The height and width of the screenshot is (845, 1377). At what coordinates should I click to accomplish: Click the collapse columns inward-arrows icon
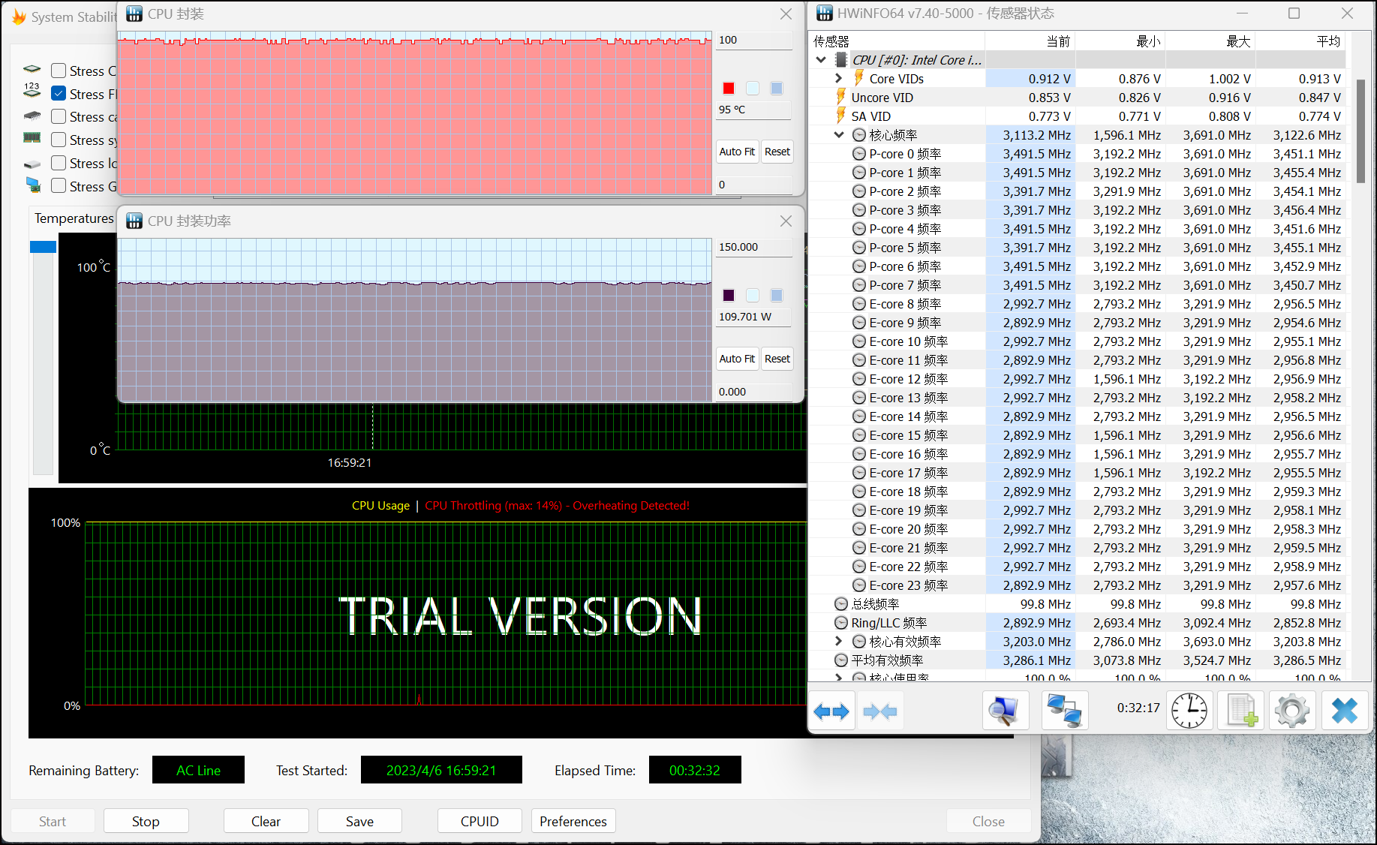coord(879,711)
